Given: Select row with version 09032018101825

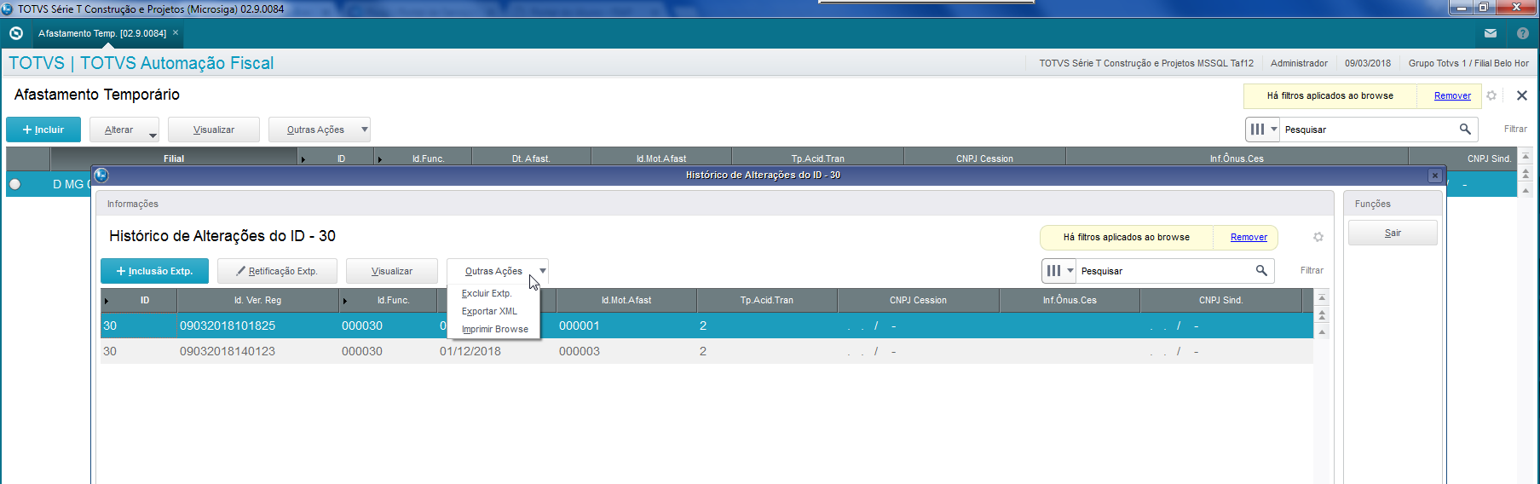Looking at the screenshot, I should coord(707,326).
